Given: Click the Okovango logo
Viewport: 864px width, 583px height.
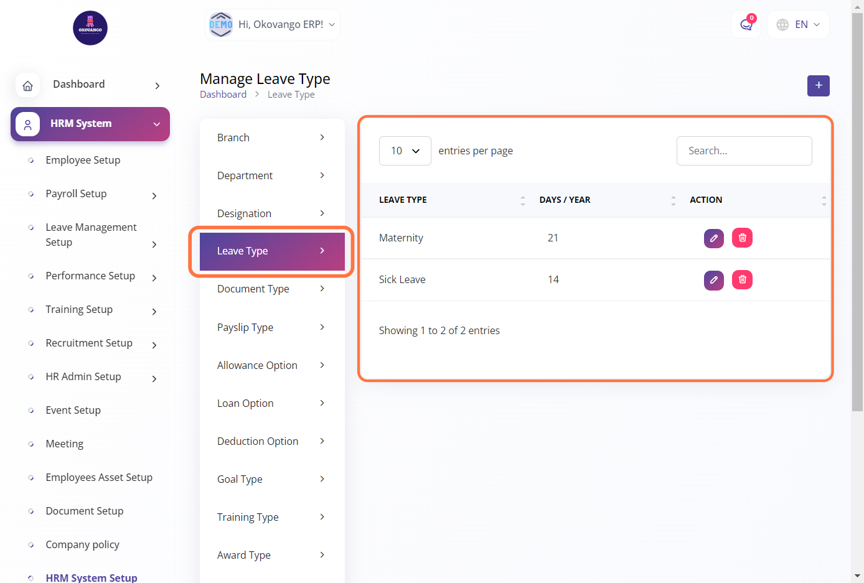Looking at the screenshot, I should click(x=90, y=28).
